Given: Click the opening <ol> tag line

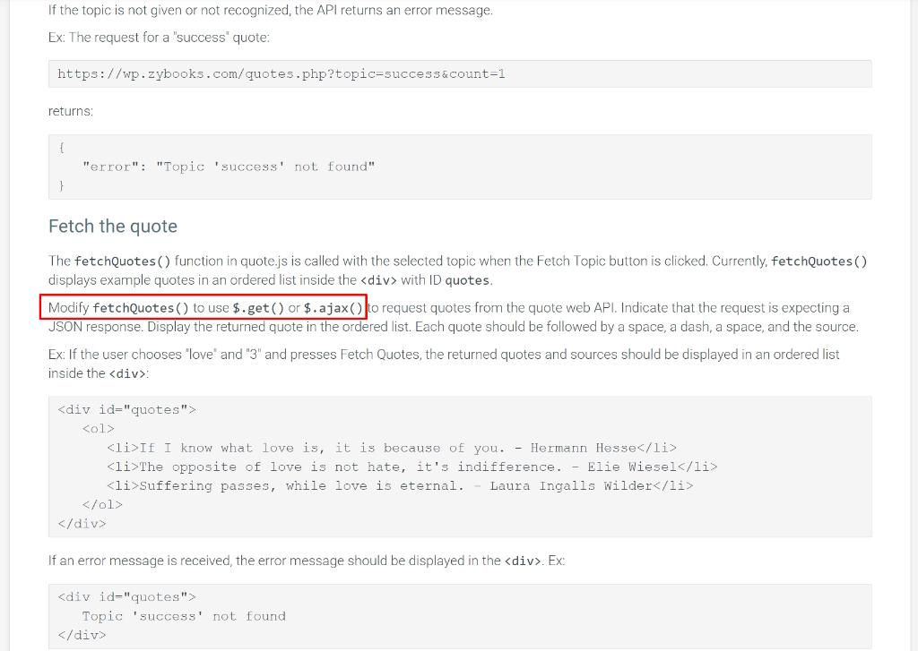Looking at the screenshot, I should pyautogui.click(x=99, y=429).
